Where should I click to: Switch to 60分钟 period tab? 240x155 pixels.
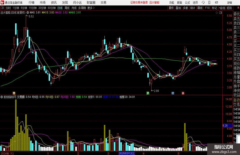click(52, 8)
